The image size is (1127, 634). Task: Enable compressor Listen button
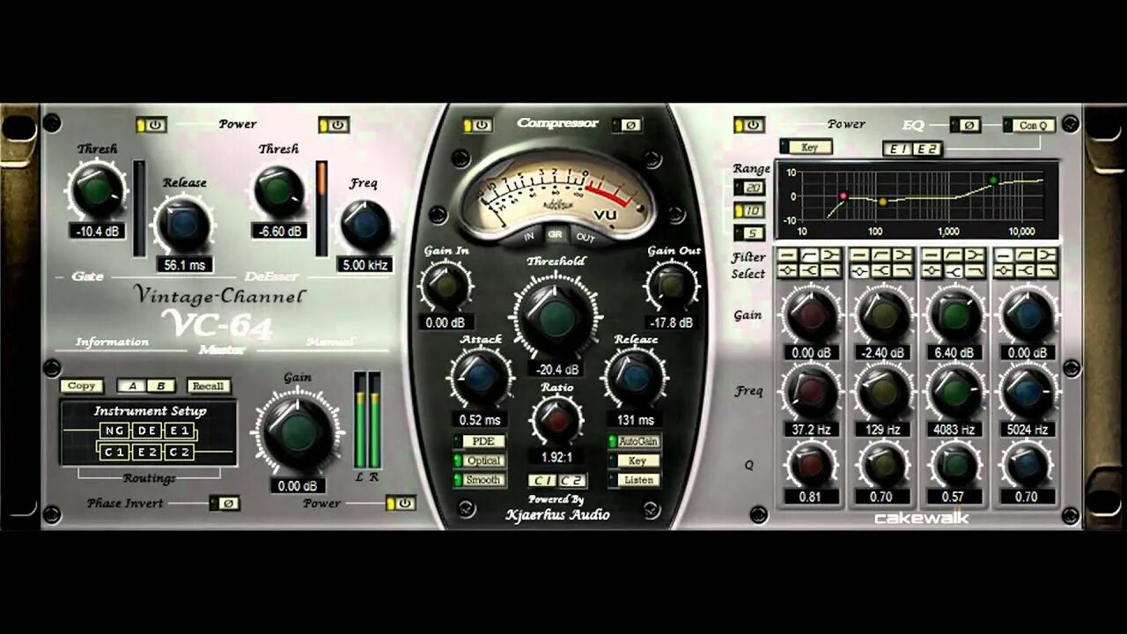click(634, 480)
